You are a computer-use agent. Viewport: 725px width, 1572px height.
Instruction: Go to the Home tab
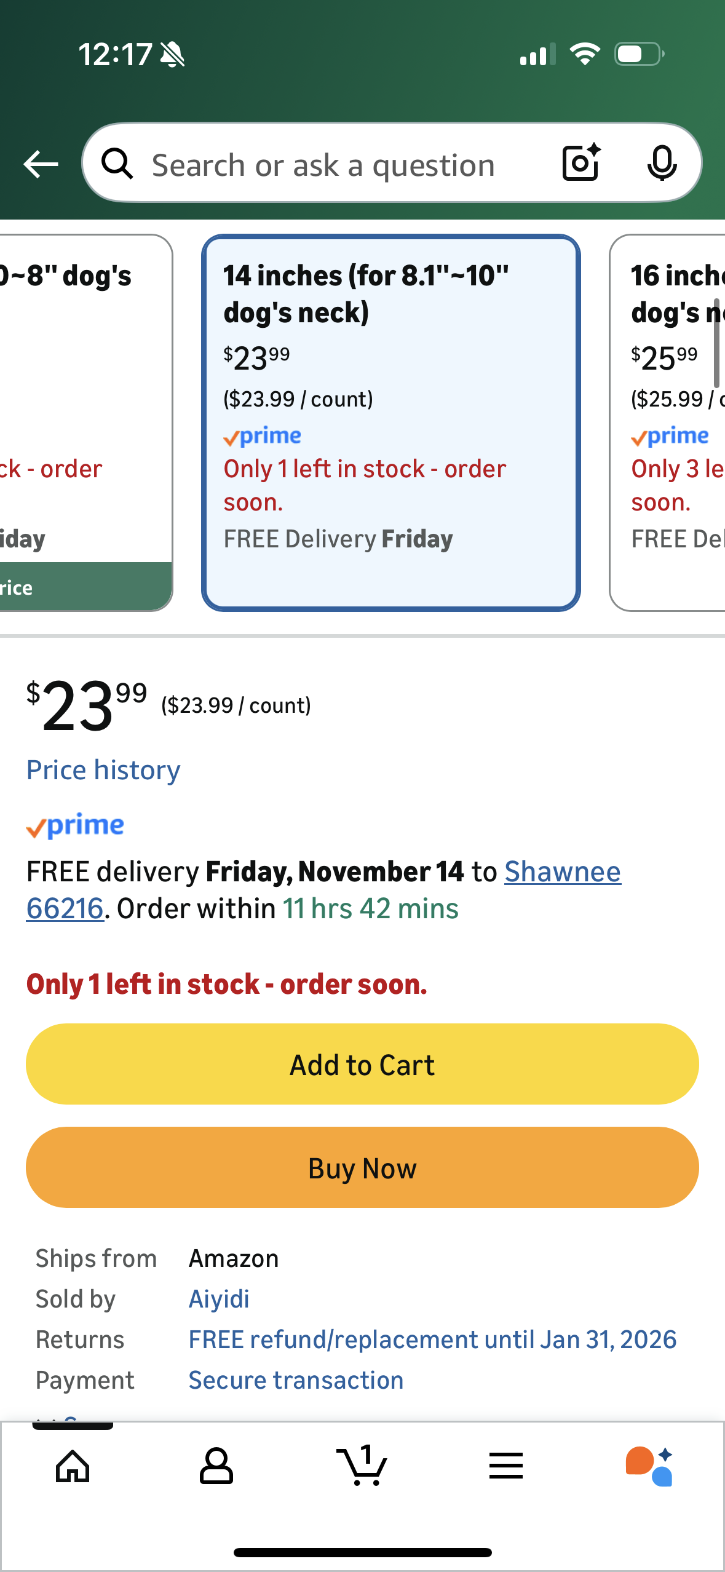click(x=73, y=1466)
